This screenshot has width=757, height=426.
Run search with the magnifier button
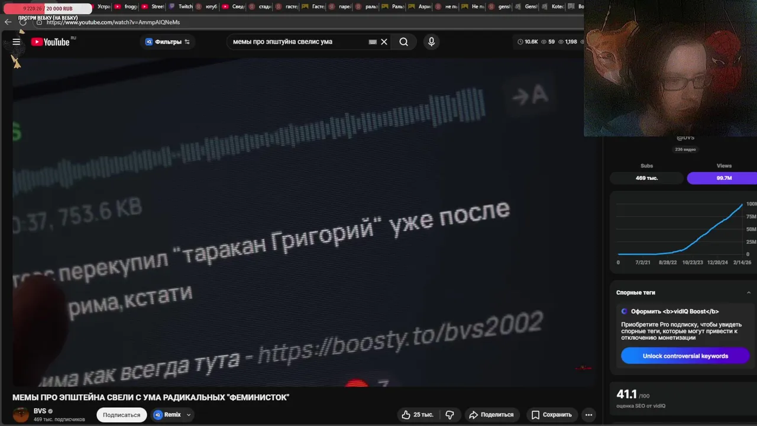coord(403,42)
